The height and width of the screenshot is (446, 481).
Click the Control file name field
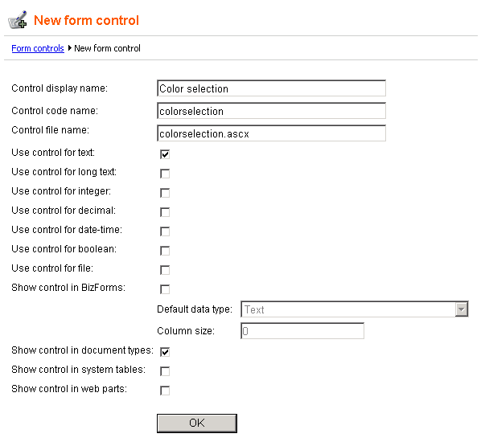(x=271, y=133)
